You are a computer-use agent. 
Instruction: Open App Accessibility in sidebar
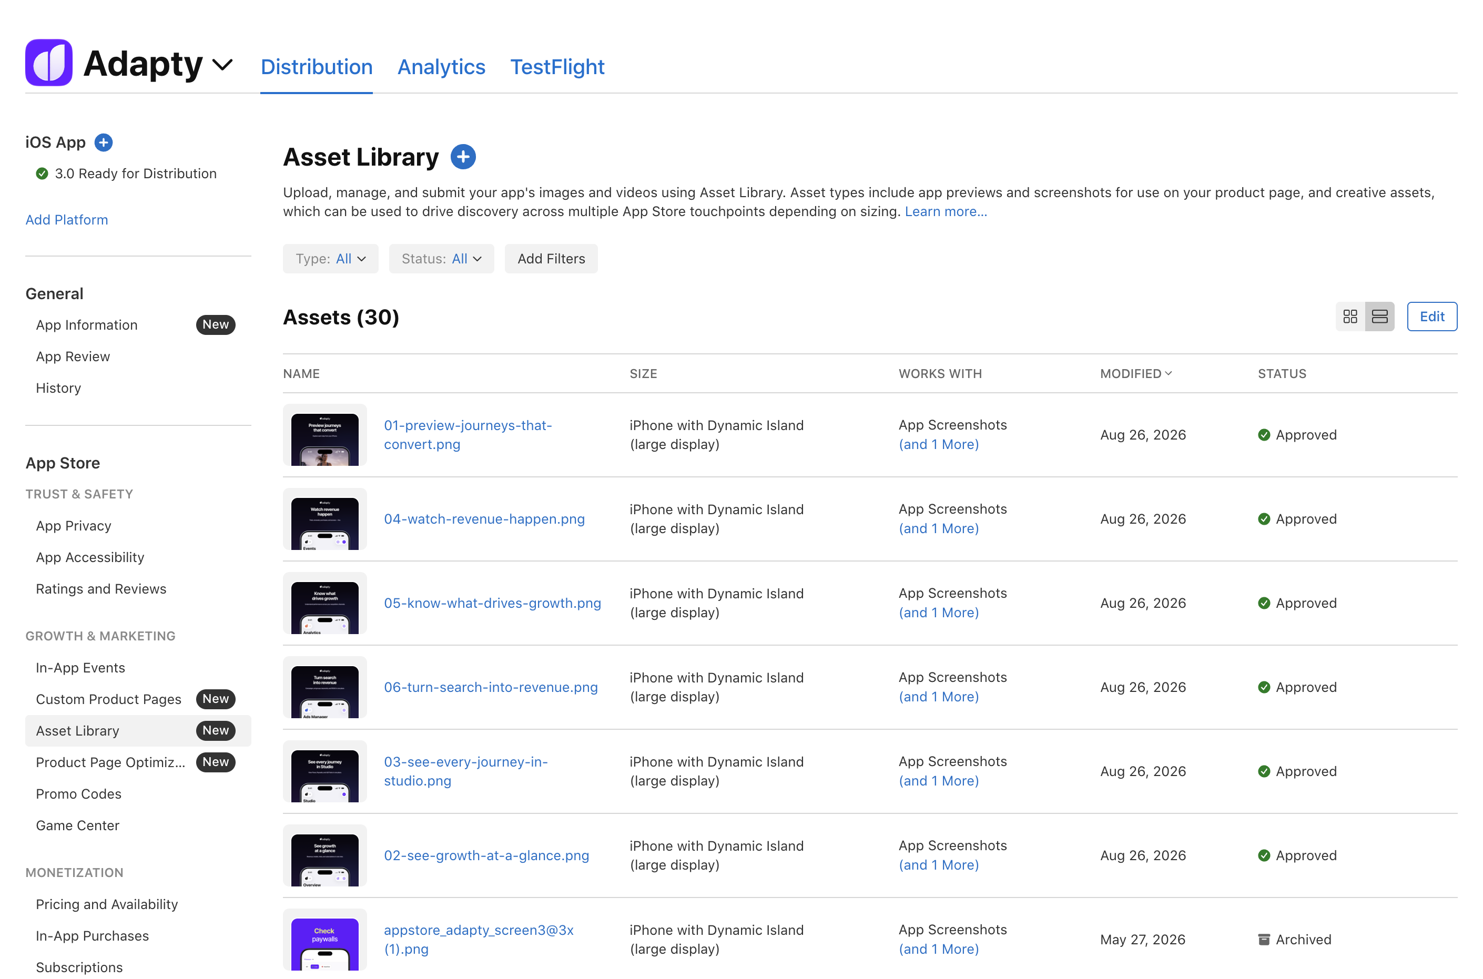[90, 557]
